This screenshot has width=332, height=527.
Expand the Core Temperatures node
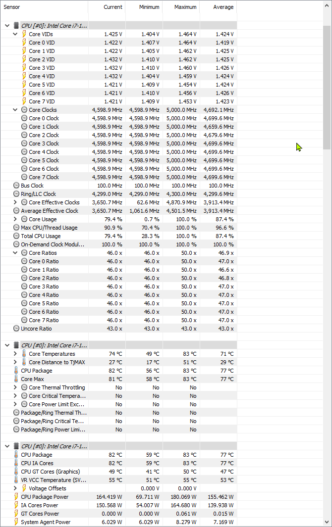click(15, 354)
